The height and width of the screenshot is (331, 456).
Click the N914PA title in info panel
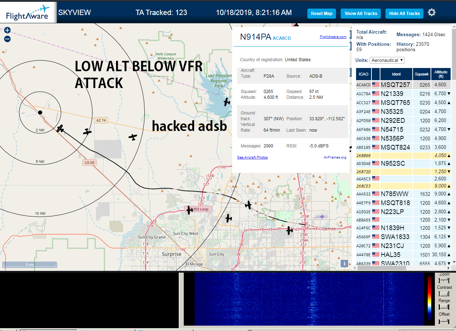coord(255,37)
